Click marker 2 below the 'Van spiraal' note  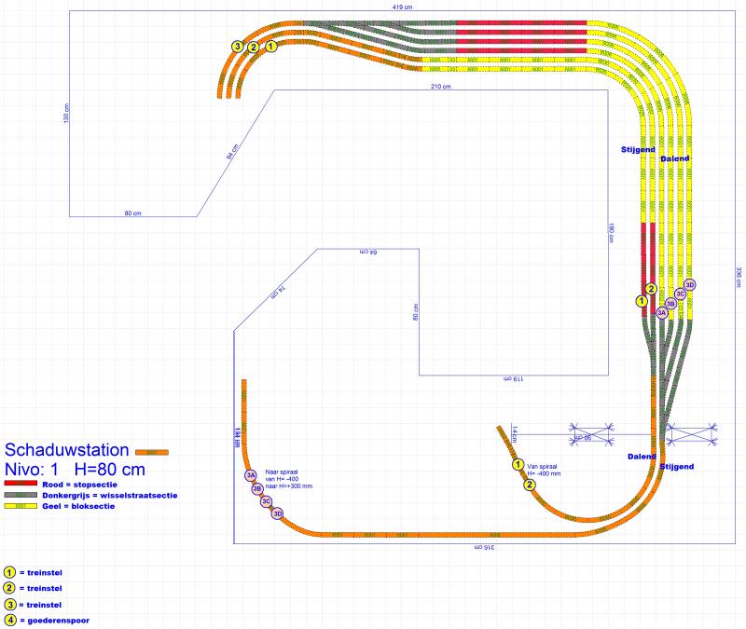coord(530,485)
